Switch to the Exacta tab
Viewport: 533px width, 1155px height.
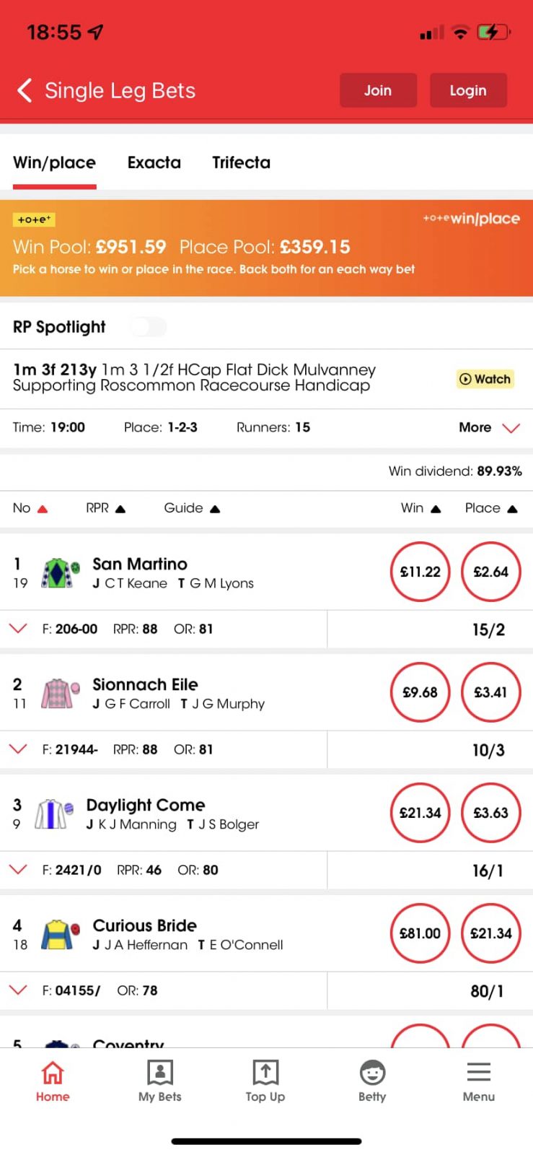154,163
